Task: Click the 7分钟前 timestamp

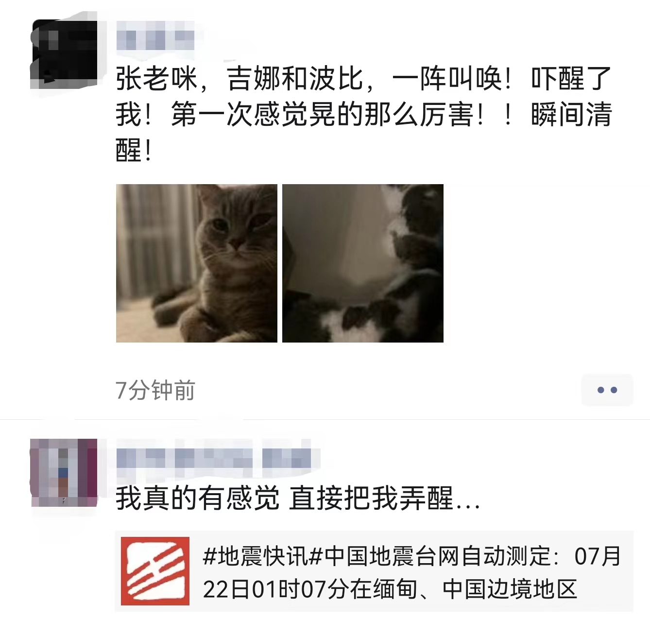Action: (x=155, y=390)
